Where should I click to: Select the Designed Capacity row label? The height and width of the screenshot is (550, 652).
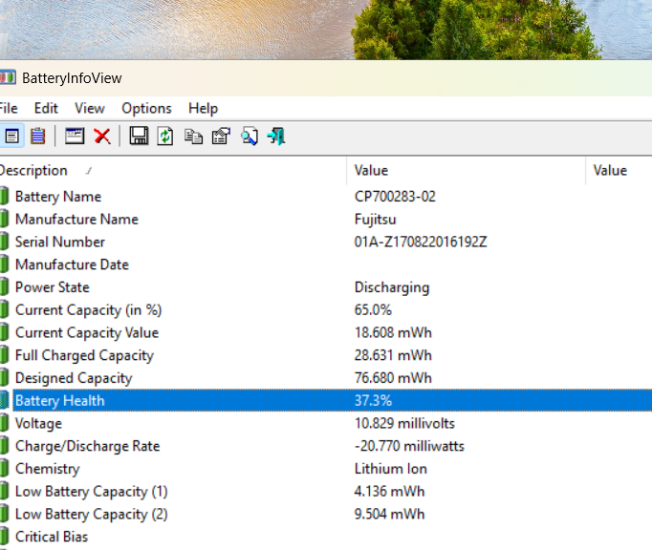[x=74, y=378]
